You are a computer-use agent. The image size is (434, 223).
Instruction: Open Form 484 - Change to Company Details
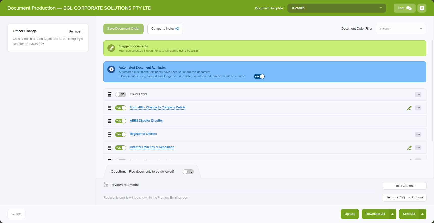coord(158,107)
